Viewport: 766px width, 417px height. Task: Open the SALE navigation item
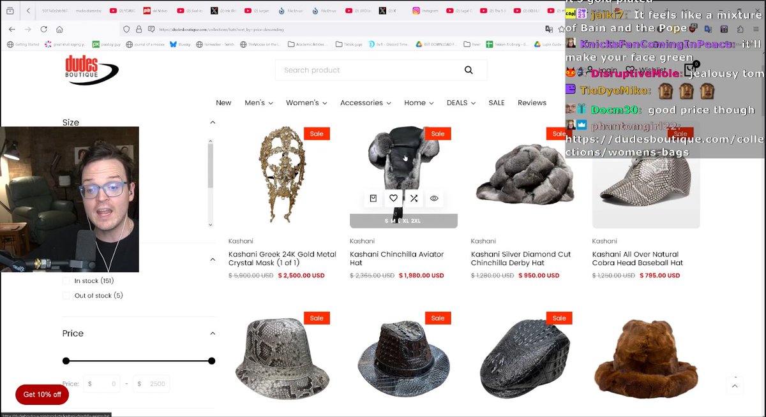tap(497, 103)
